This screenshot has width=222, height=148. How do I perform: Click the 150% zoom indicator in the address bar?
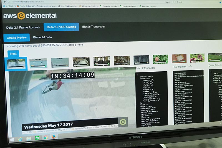pyautogui.click(x=168, y=2)
